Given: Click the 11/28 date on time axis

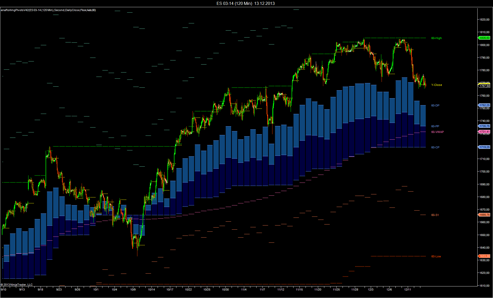Looking at the screenshot, I should 355,290.
